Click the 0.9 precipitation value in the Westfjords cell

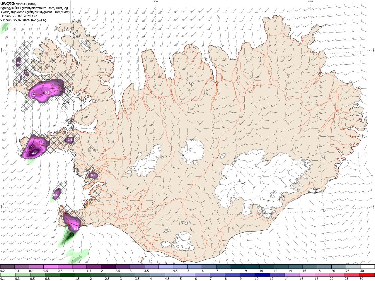(47, 92)
